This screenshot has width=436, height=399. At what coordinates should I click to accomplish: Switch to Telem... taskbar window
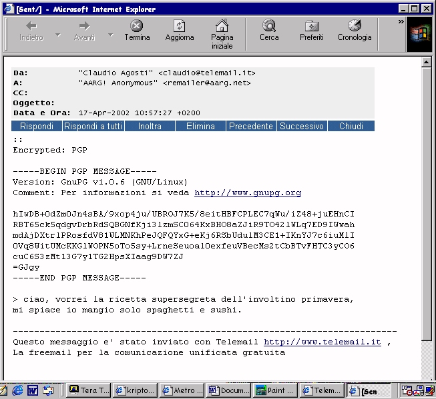tap(322, 390)
